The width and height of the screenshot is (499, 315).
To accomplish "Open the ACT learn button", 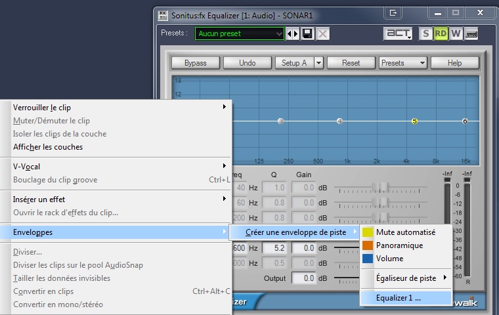I will pos(398,33).
